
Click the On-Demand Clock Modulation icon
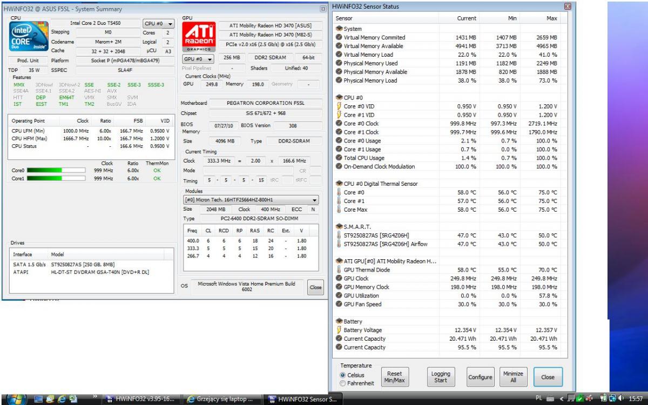click(339, 167)
